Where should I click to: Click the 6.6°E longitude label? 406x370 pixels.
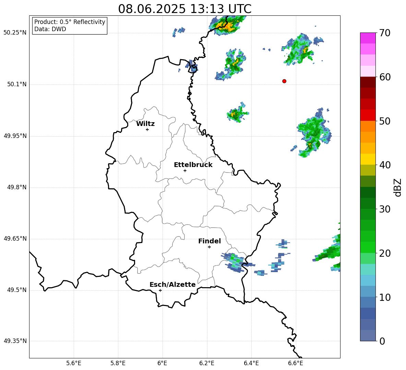[x=296, y=363]
